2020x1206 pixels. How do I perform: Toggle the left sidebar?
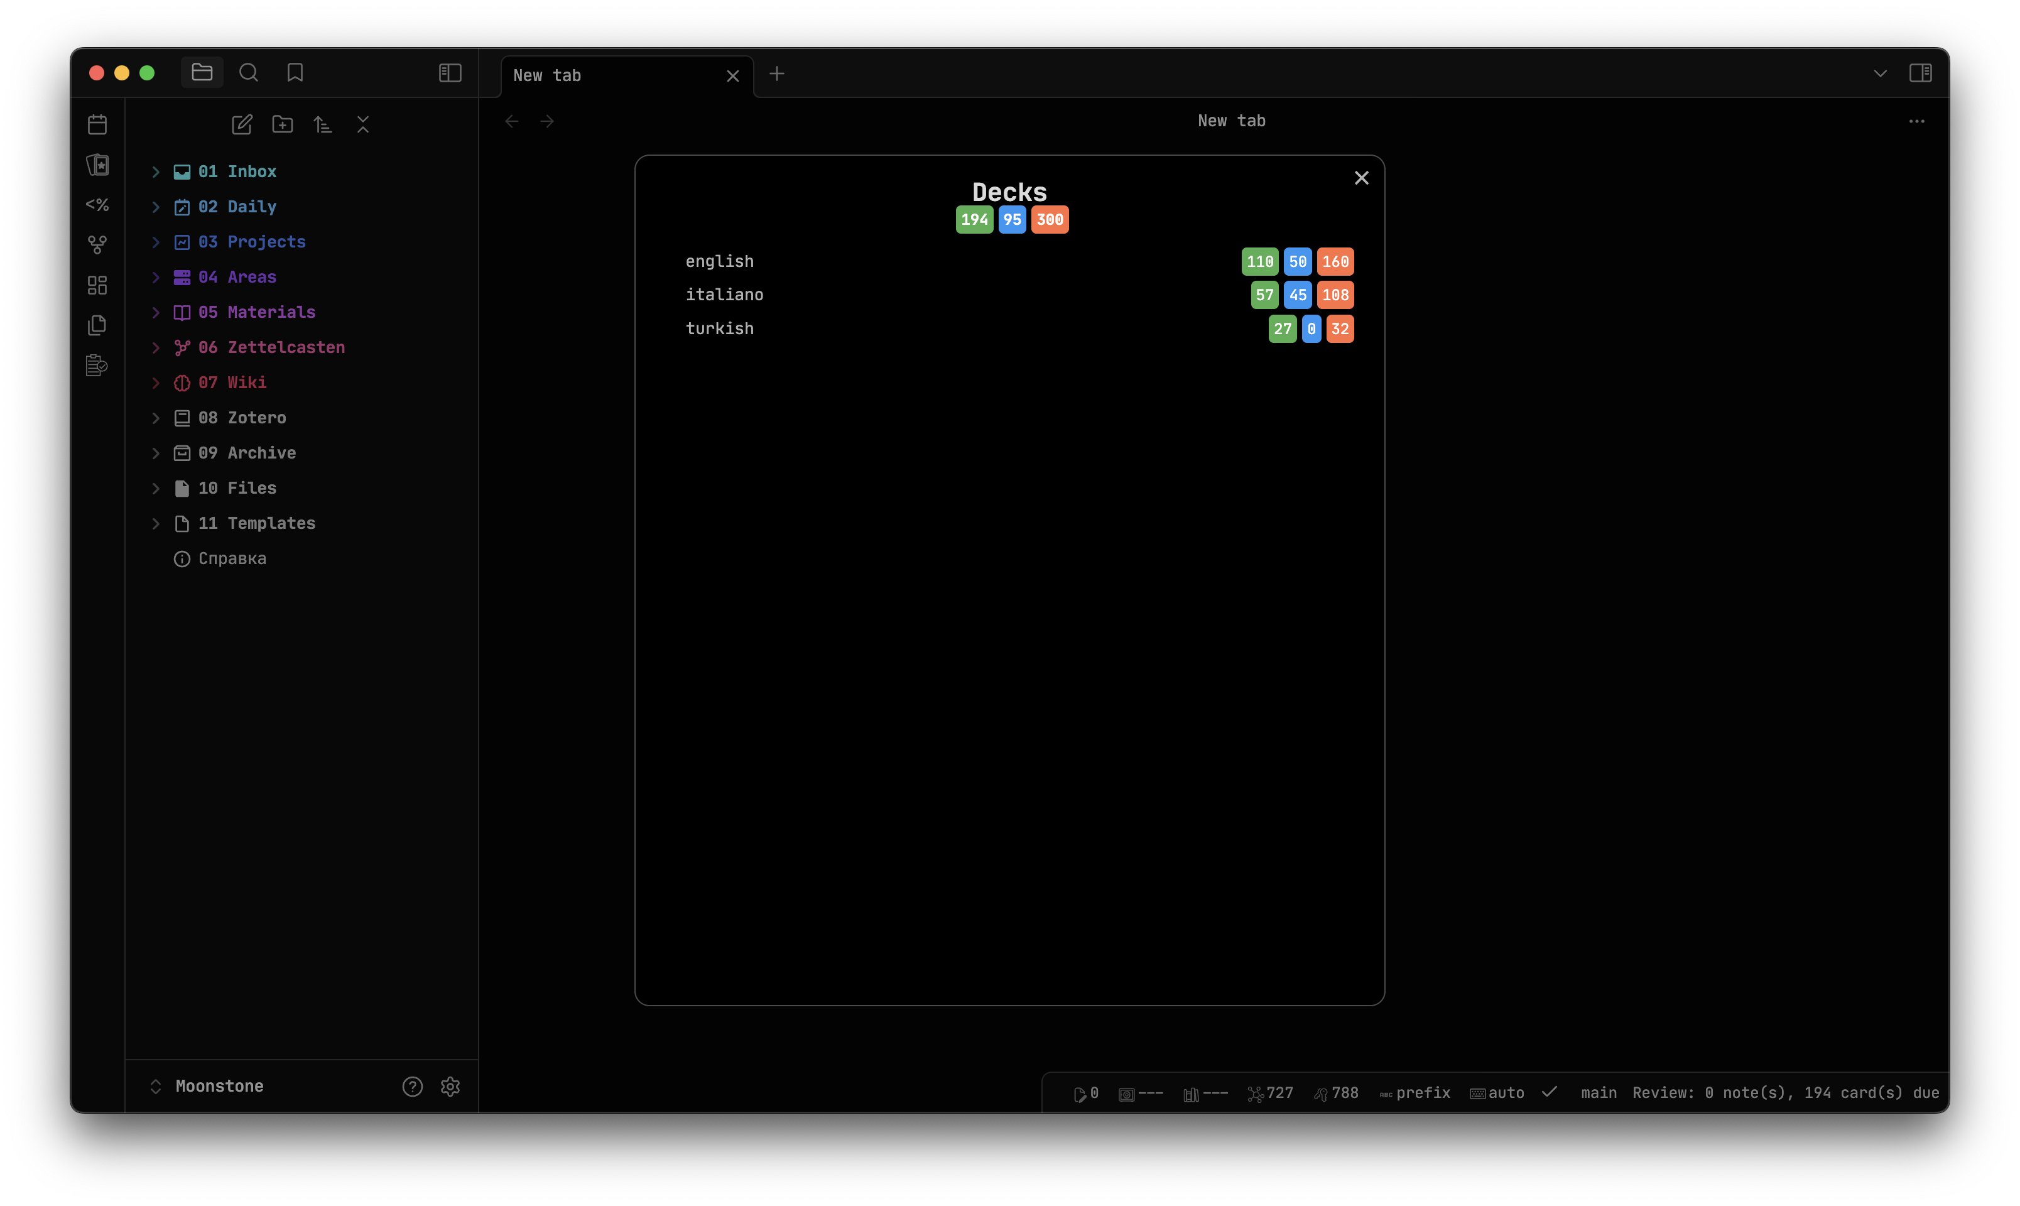(450, 73)
